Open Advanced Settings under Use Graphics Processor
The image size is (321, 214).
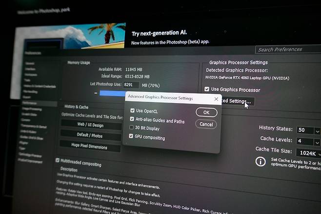pos(238,101)
